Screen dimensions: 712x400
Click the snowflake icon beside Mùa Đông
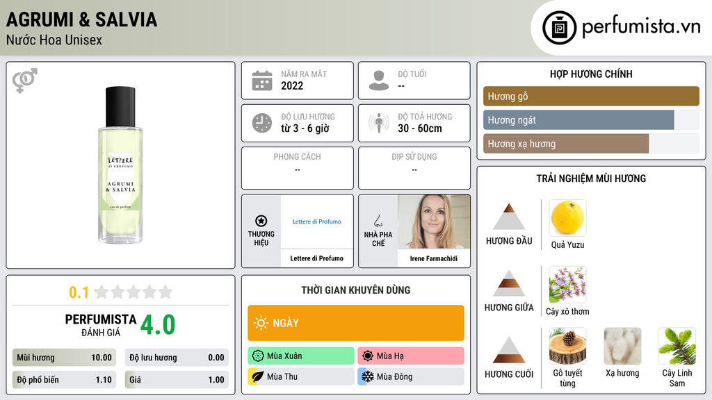[x=368, y=376]
